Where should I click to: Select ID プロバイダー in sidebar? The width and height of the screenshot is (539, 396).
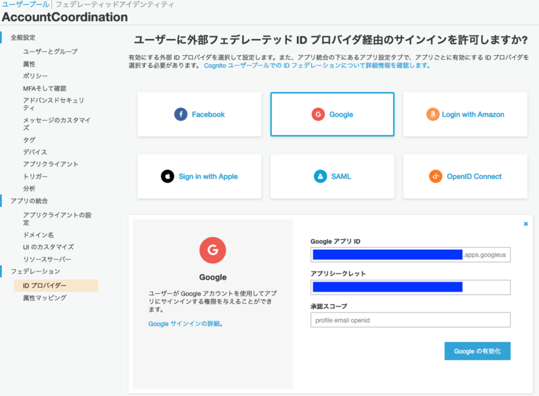(56, 286)
